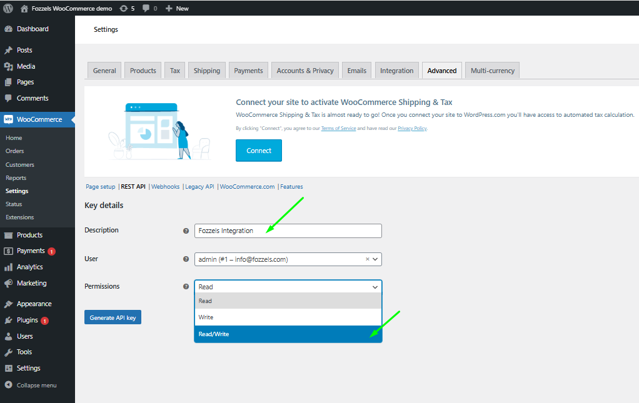Click the WordPress logo icon
This screenshot has width=639, height=403.
[x=8, y=8]
